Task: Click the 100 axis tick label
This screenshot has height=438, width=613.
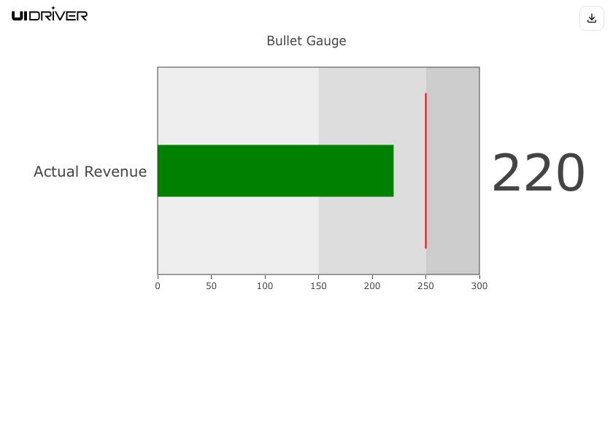Action: coord(265,286)
